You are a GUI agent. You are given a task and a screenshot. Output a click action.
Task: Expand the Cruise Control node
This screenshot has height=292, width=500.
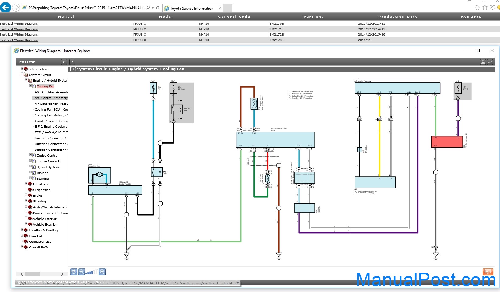click(30, 155)
